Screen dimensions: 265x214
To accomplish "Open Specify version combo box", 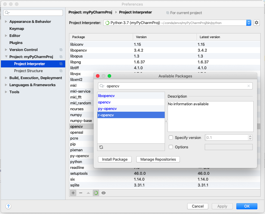I will click(229, 137).
